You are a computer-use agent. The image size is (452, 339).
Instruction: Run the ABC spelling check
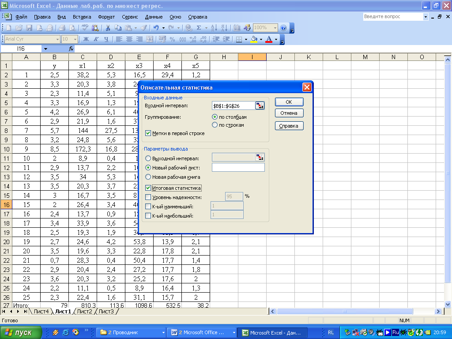click(85, 28)
